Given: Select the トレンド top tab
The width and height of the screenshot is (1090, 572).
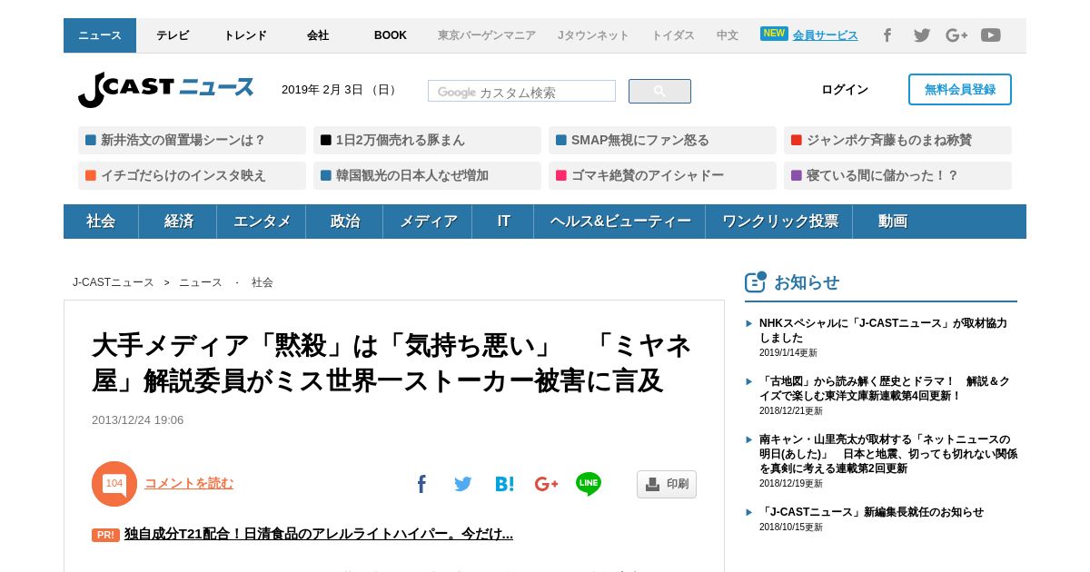Looking at the screenshot, I should [245, 35].
